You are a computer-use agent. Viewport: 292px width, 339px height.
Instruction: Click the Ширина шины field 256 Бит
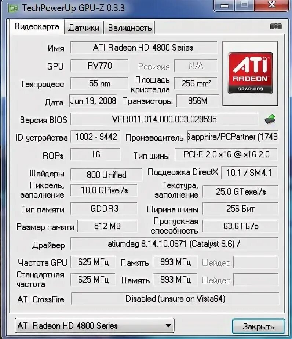tap(240, 209)
